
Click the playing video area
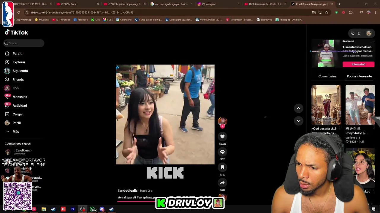tap(165, 114)
